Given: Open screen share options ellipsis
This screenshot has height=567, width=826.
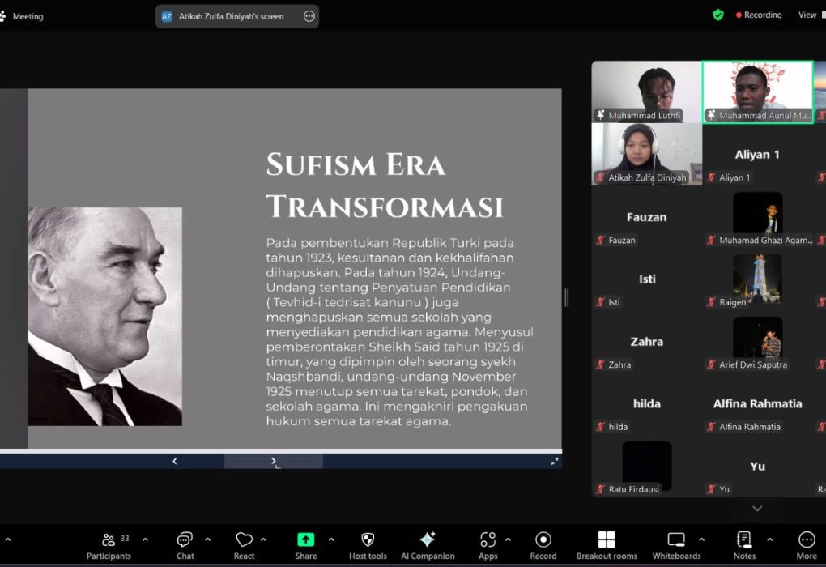Looking at the screenshot, I should coord(309,16).
